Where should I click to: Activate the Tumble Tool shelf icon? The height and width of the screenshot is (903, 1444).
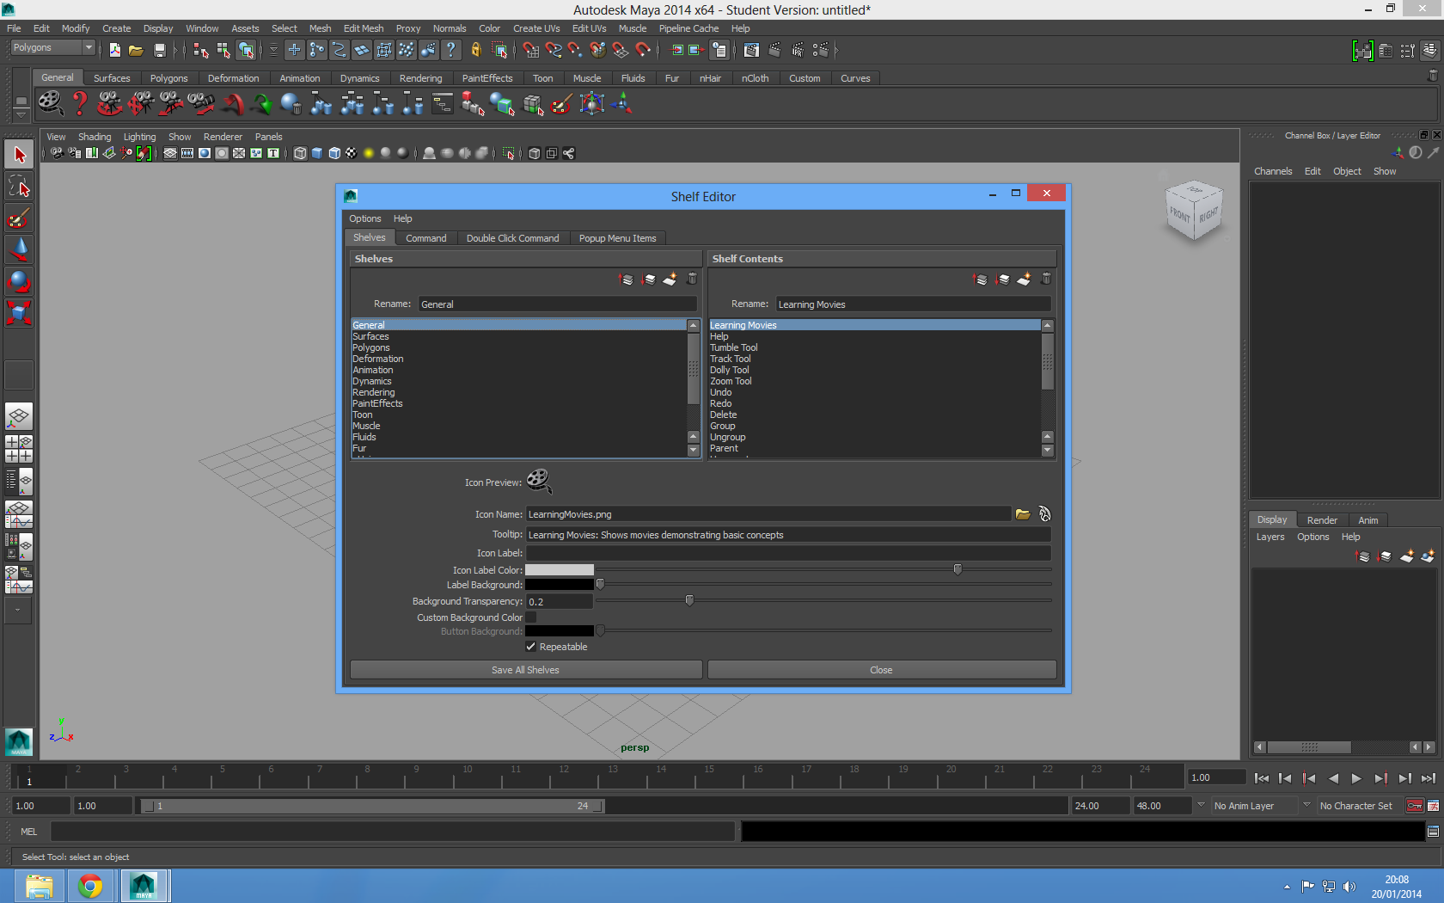click(110, 103)
